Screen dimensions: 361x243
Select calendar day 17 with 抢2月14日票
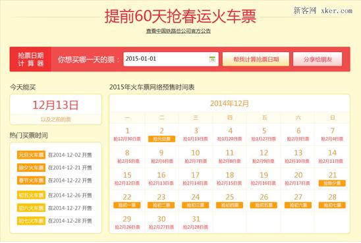196,178
